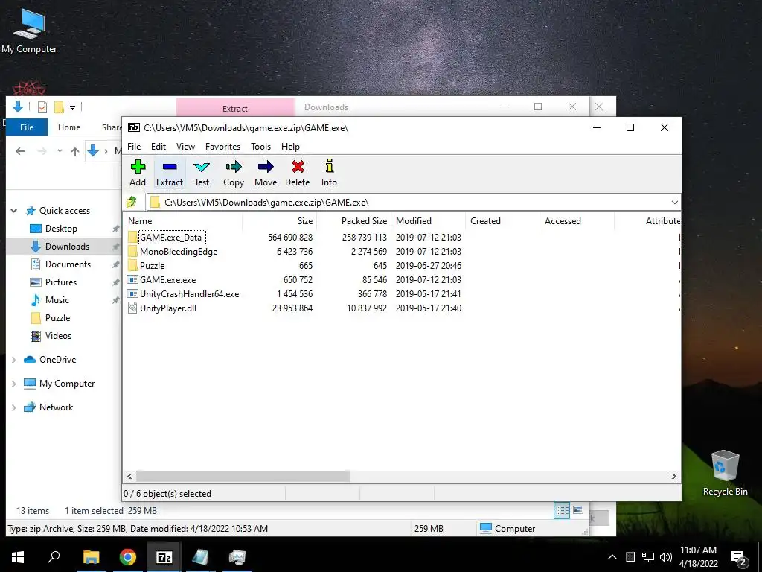Screen dimensions: 762x572
Task: Click the Properties checkmark icon in Explorer title bar
Action: 42,107
